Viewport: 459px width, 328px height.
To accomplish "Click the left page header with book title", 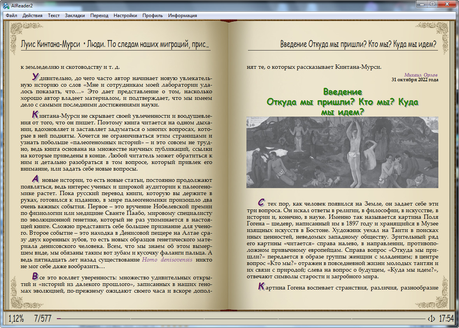I will click(x=115, y=44).
